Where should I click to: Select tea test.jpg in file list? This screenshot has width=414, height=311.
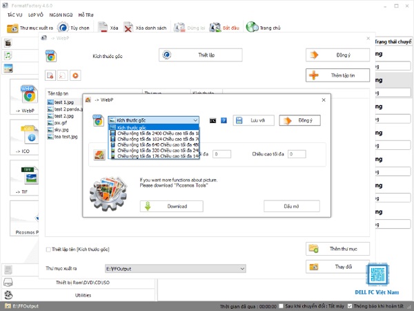coord(63,137)
